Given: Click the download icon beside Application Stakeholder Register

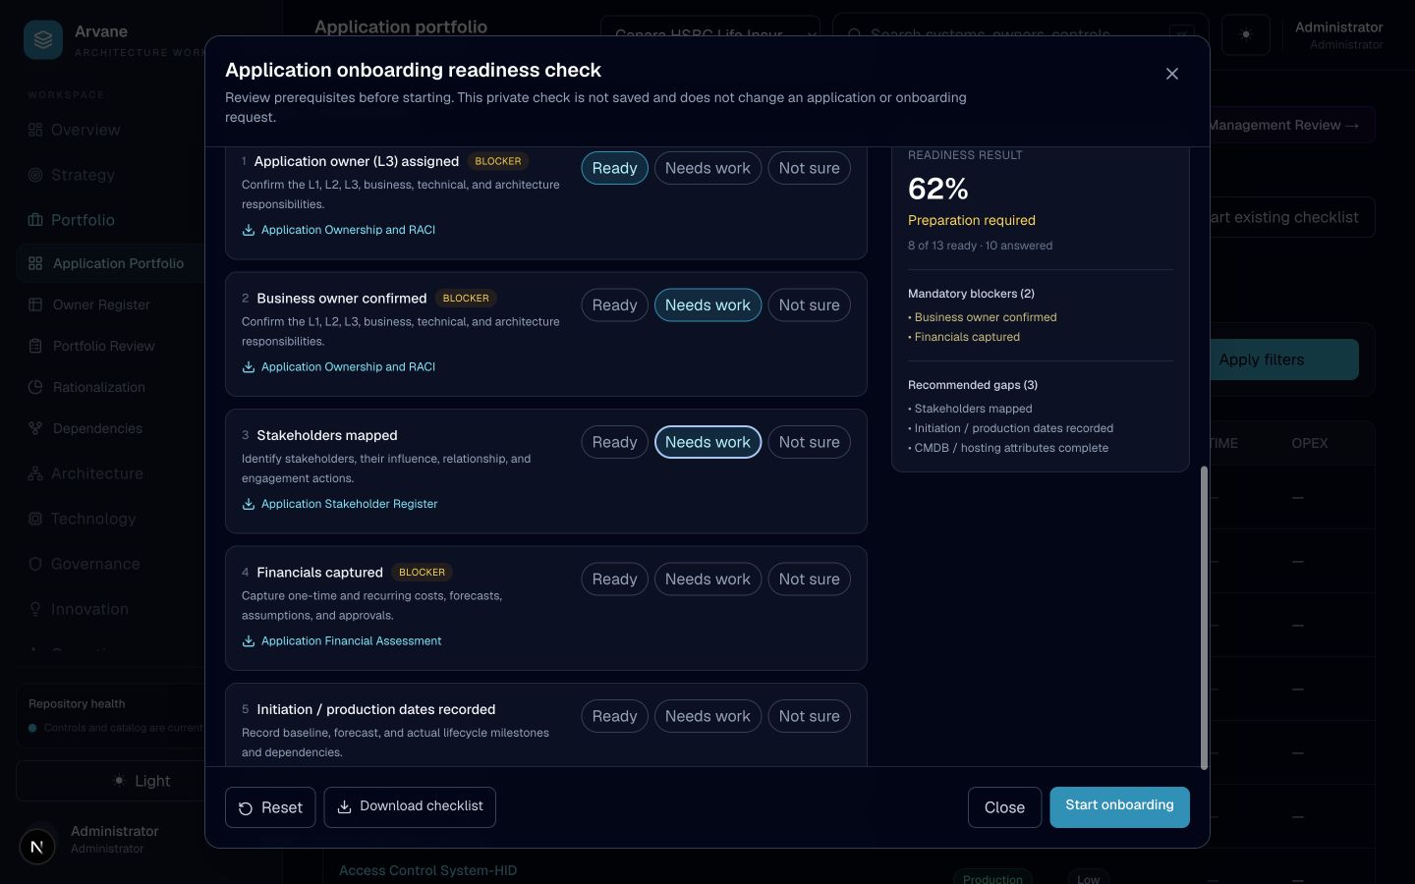Looking at the screenshot, I should (x=249, y=504).
